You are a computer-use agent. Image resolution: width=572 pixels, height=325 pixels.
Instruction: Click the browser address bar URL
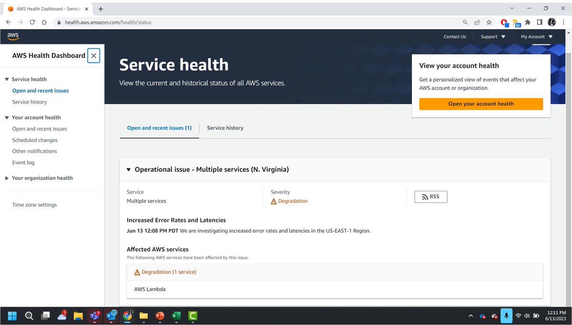pyautogui.click(x=108, y=22)
